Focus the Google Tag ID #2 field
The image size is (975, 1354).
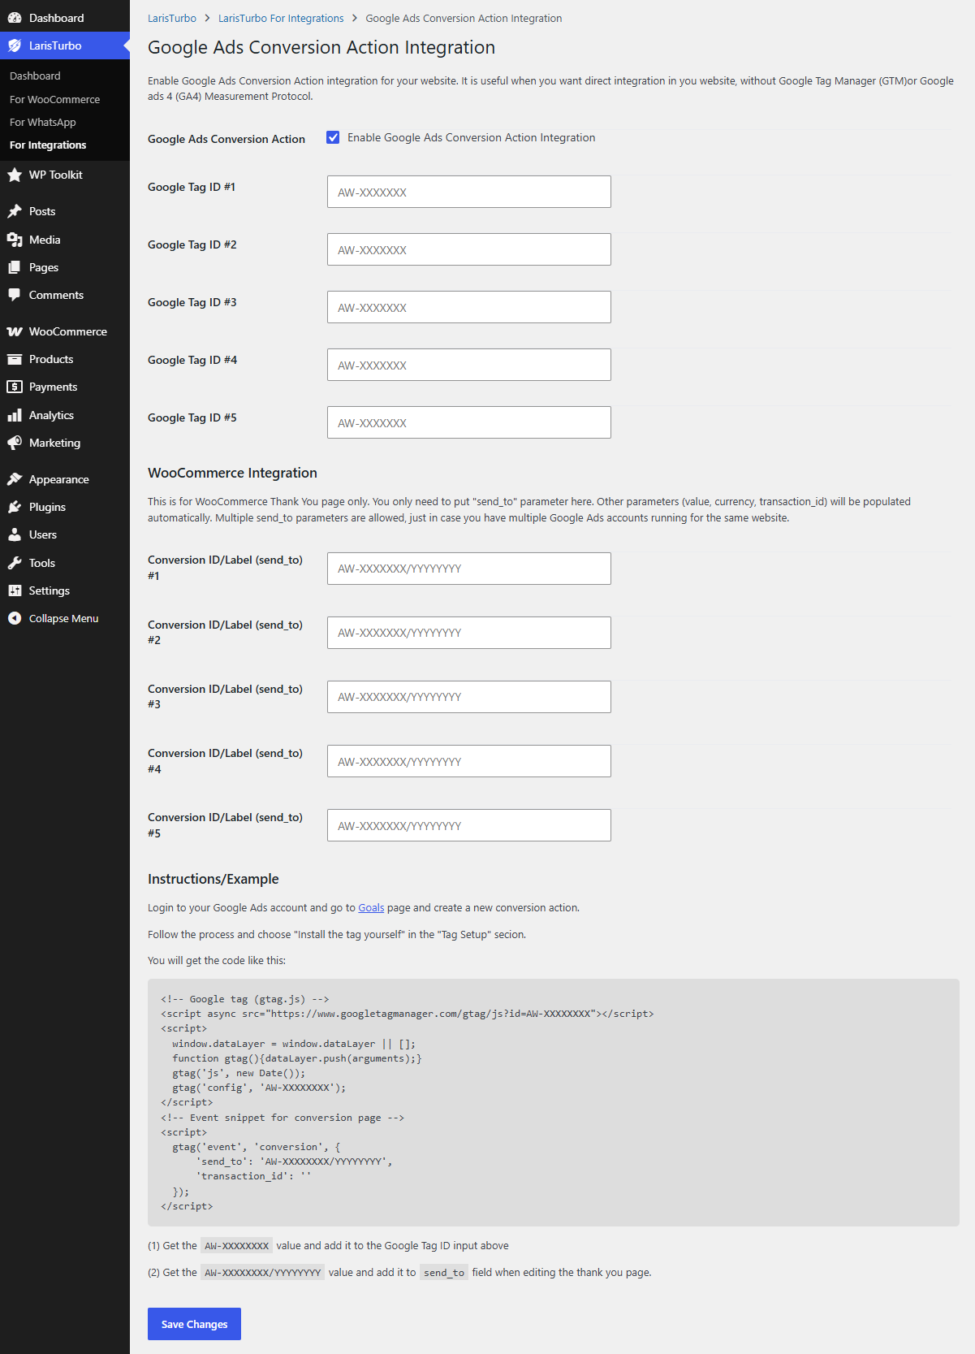click(469, 249)
